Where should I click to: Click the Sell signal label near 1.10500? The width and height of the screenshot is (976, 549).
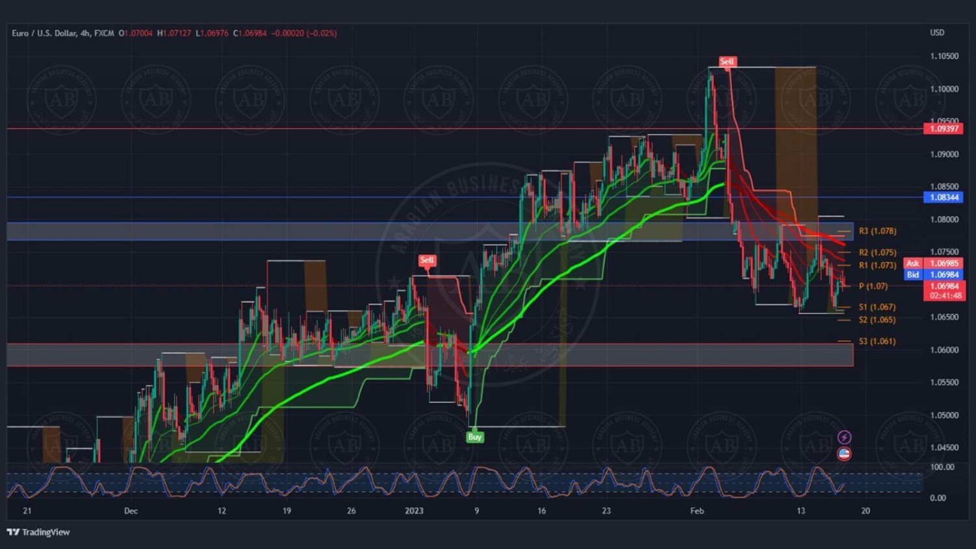point(727,62)
